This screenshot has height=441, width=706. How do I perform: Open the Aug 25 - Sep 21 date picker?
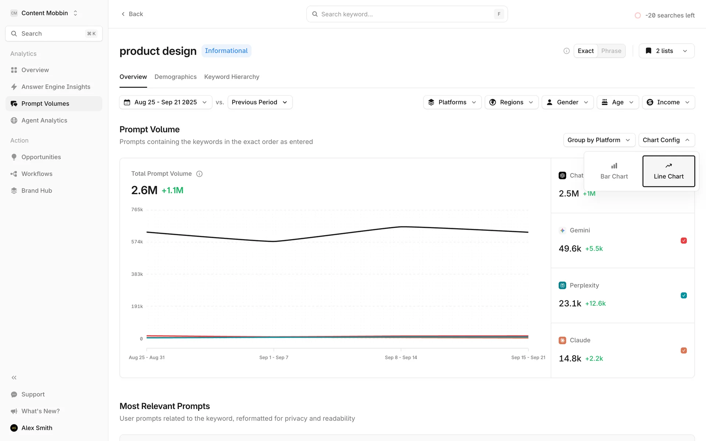point(165,102)
